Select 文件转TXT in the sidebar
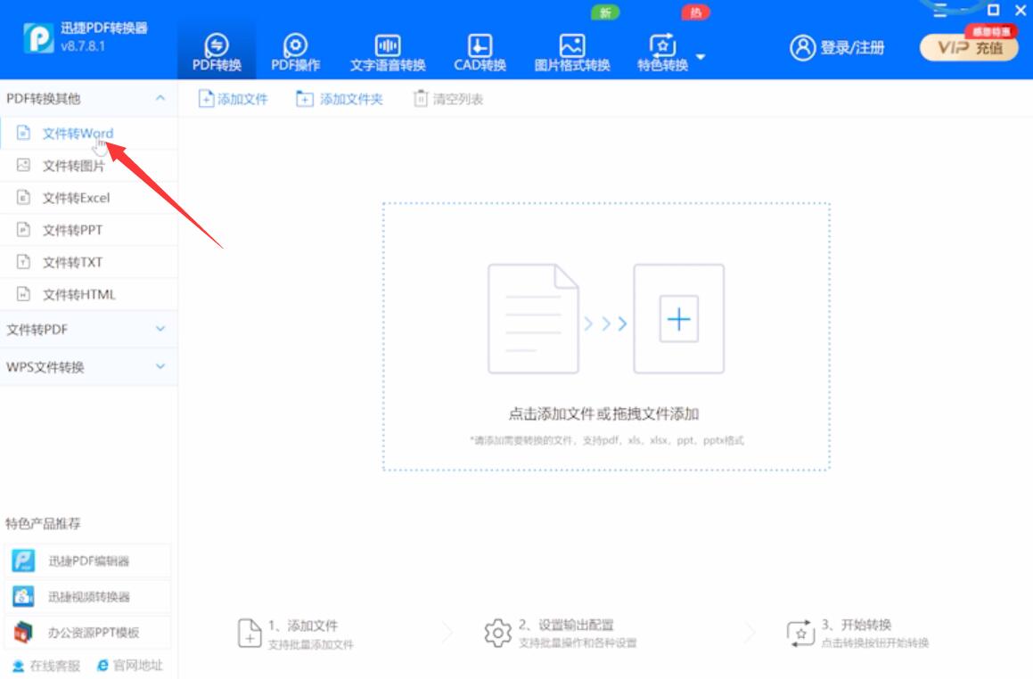The image size is (1033, 679). click(x=88, y=262)
